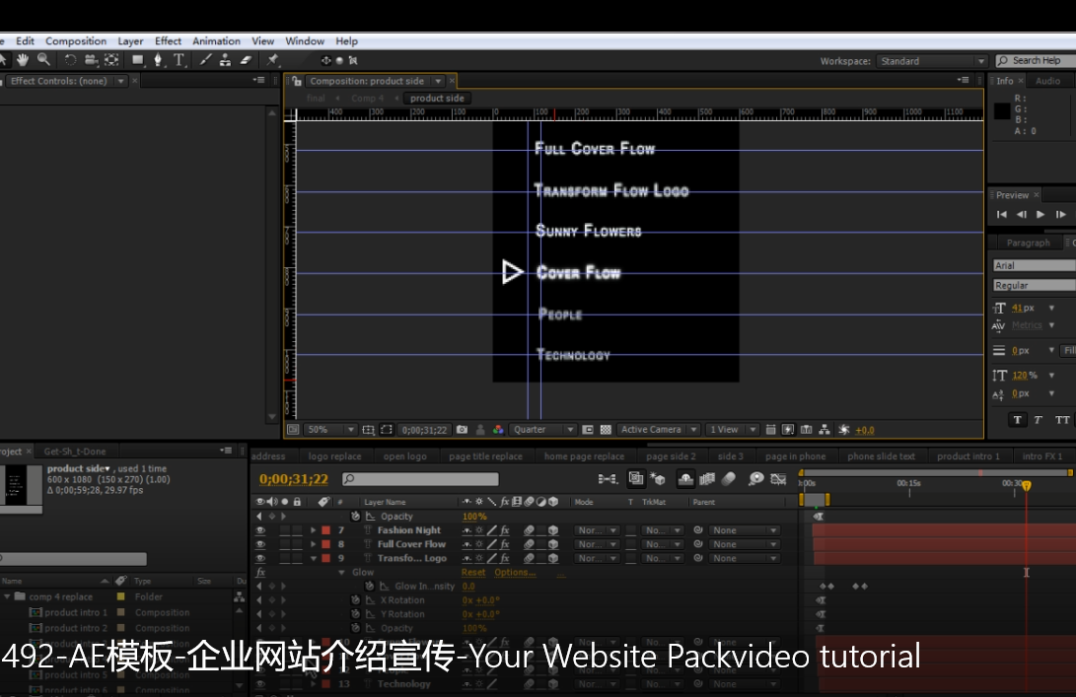Open magnification 50% dropdown
This screenshot has width=1076, height=697.
[x=330, y=430]
